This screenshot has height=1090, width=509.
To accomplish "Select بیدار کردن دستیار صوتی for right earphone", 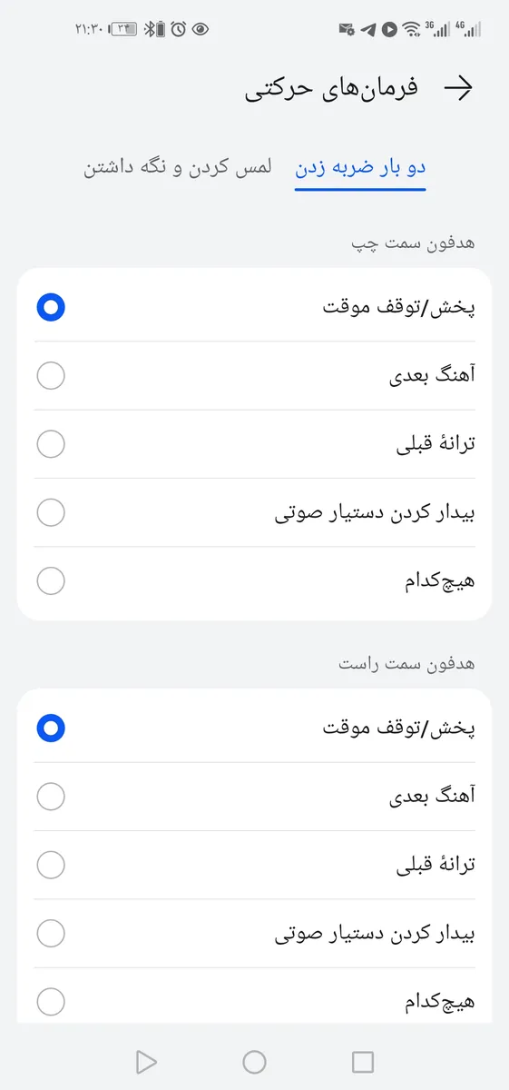I will tap(254, 933).
